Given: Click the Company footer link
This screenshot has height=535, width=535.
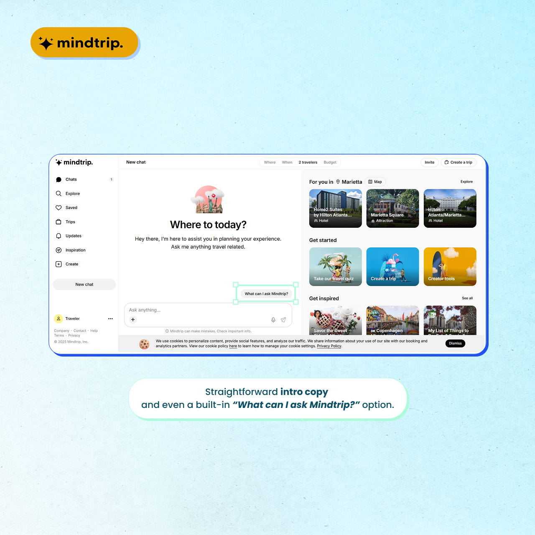Looking at the screenshot, I should coord(61,331).
